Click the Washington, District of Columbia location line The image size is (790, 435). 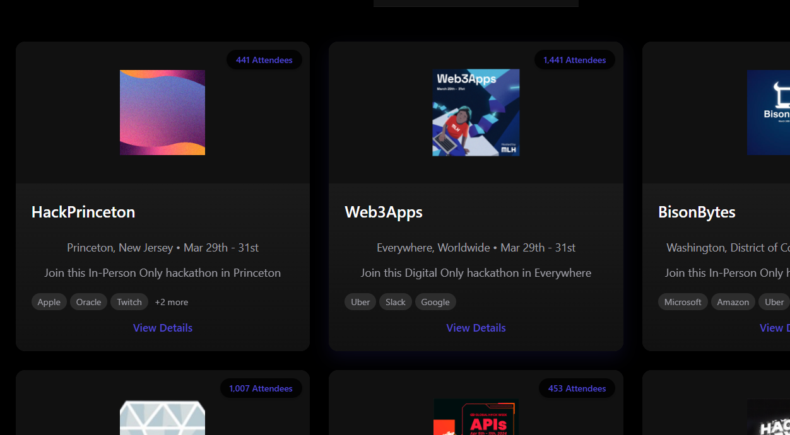pyautogui.click(x=728, y=248)
